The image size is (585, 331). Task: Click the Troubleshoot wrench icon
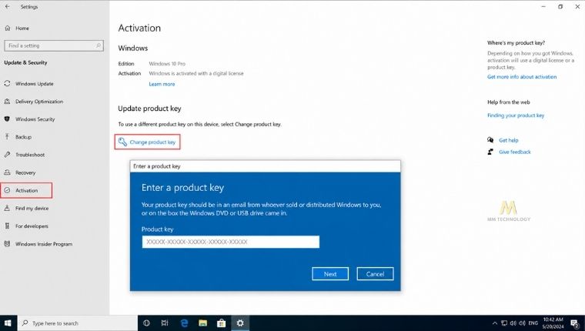click(7, 155)
